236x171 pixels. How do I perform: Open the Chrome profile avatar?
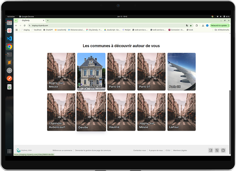(207, 26)
